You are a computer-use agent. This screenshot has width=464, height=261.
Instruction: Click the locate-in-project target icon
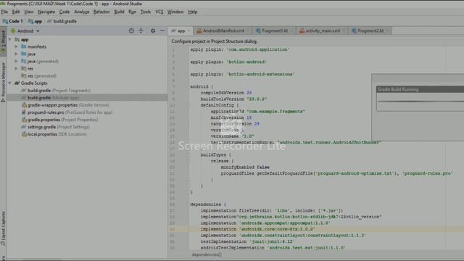tap(131, 30)
